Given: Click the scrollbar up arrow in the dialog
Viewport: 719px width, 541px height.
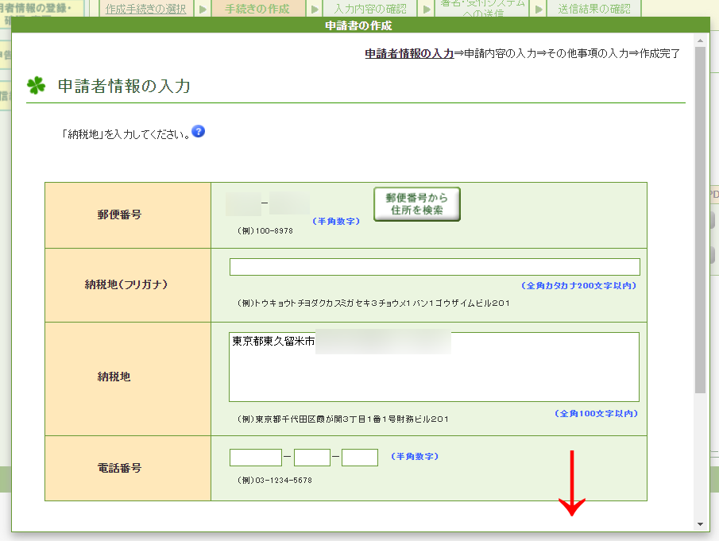Looking at the screenshot, I should click(700, 40).
